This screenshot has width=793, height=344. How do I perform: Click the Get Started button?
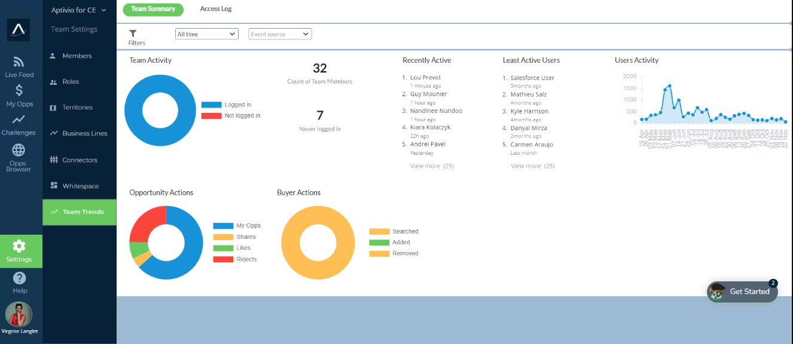click(x=742, y=291)
